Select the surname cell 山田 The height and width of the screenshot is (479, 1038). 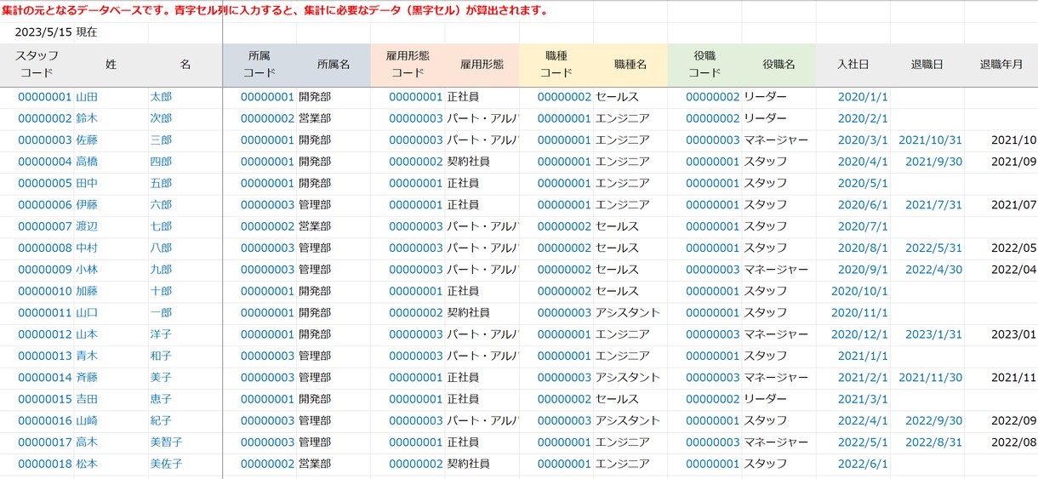coord(87,97)
